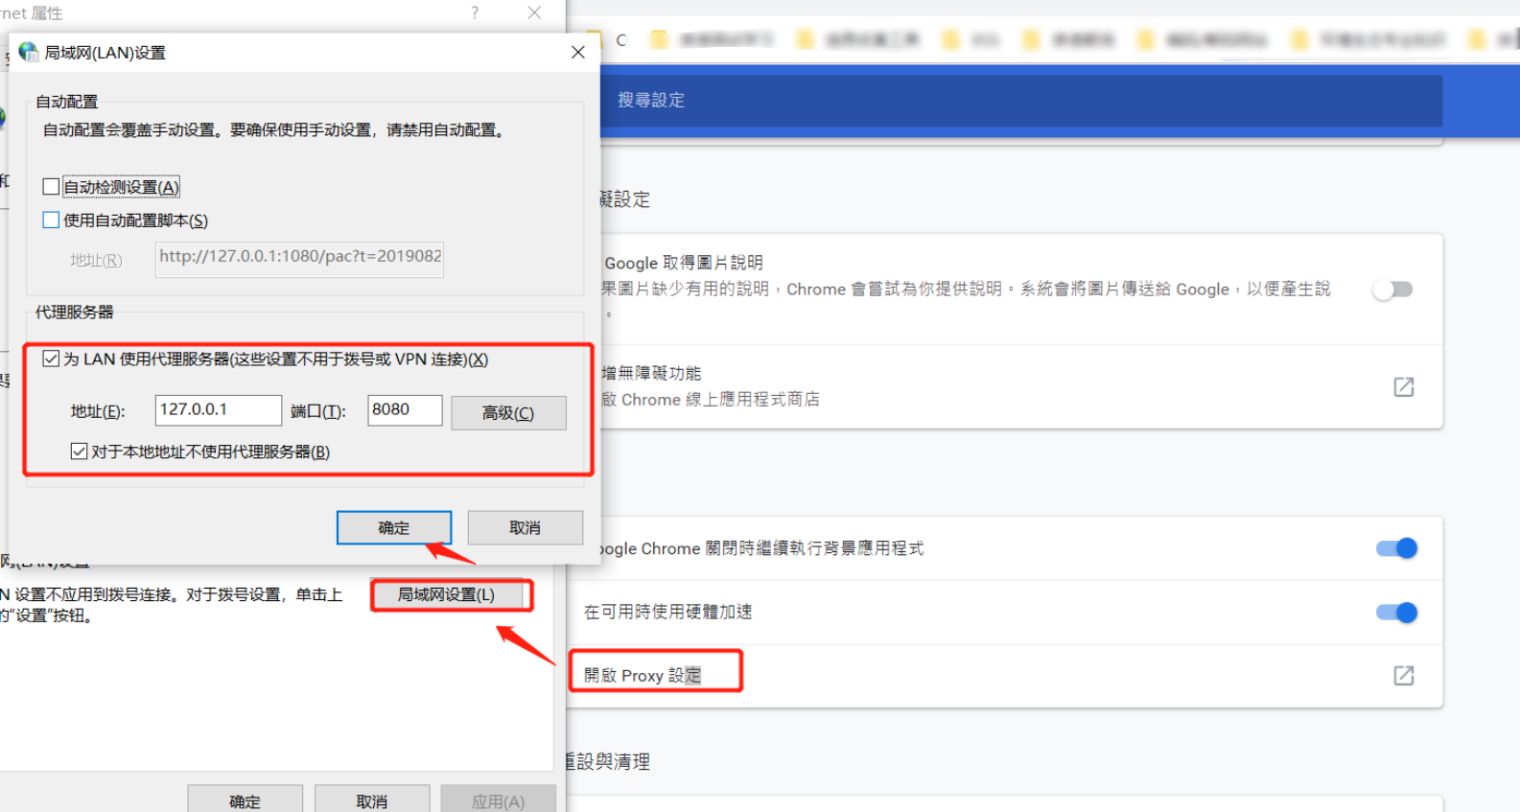
Task: Turn off Chrome 關閉時繼續執行背景應用程式 switch
Action: (x=1396, y=548)
